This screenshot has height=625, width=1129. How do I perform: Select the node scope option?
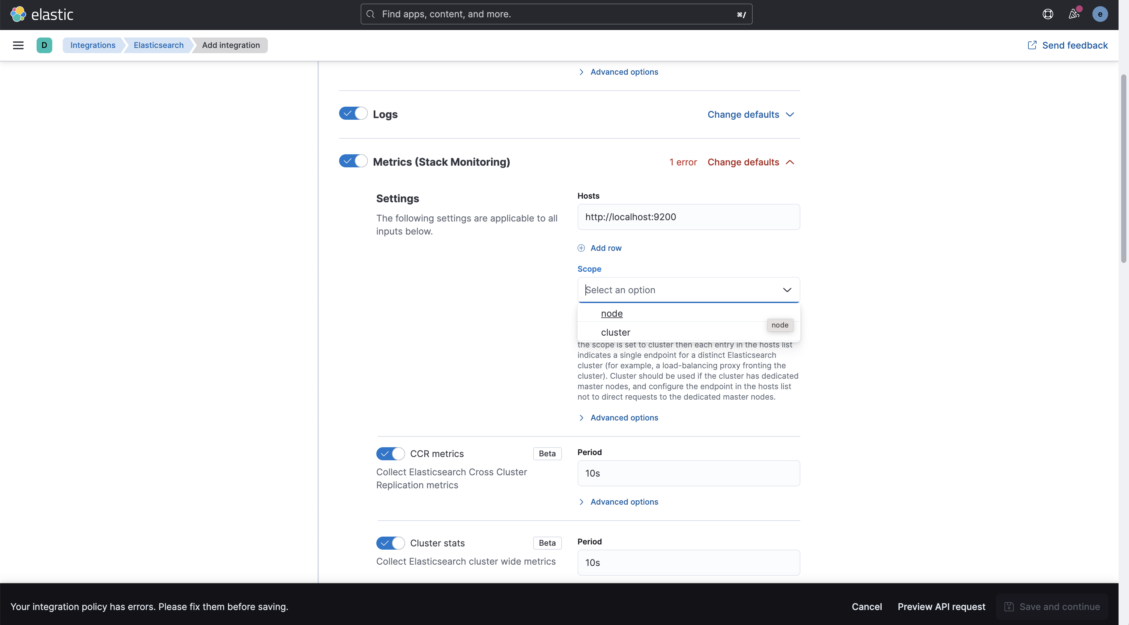point(612,313)
